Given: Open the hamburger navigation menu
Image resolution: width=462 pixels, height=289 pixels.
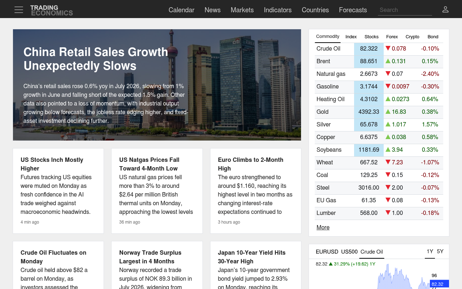Looking at the screenshot, I should point(19,10).
